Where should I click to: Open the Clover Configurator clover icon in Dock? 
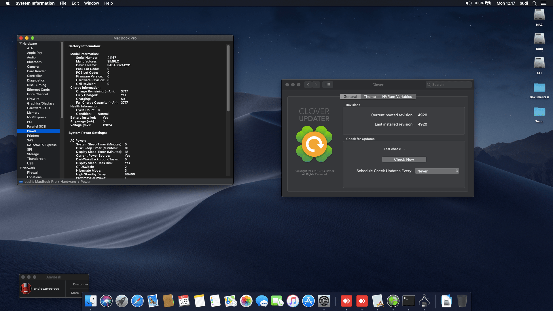(x=393, y=301)
